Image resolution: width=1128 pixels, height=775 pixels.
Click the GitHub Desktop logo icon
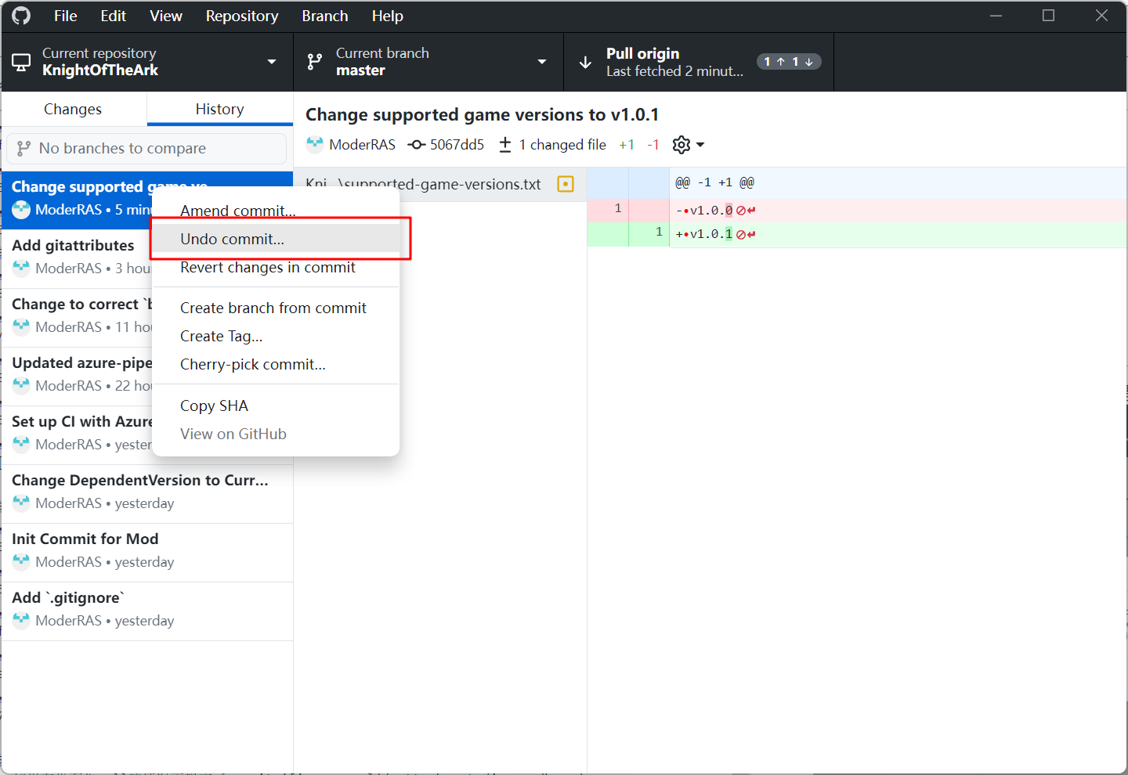pos(21,16)
